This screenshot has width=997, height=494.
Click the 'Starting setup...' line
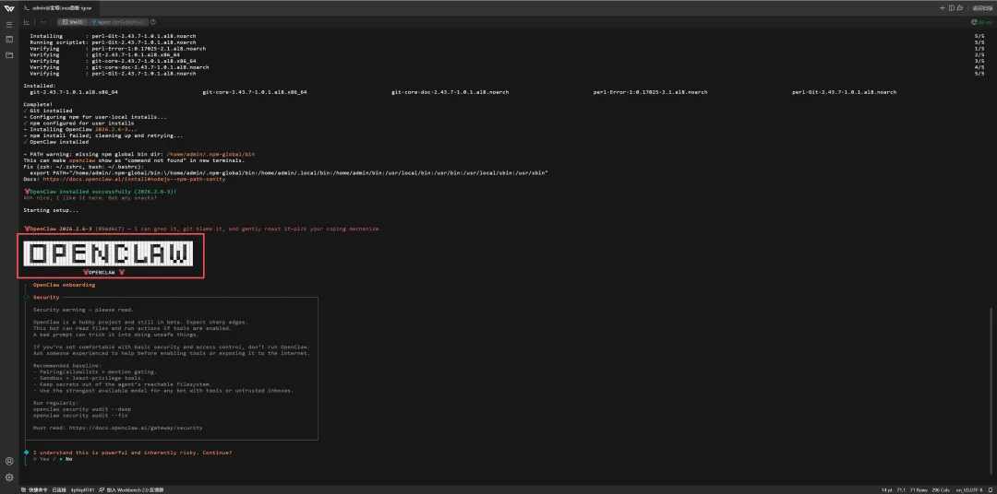pos(51,210)
